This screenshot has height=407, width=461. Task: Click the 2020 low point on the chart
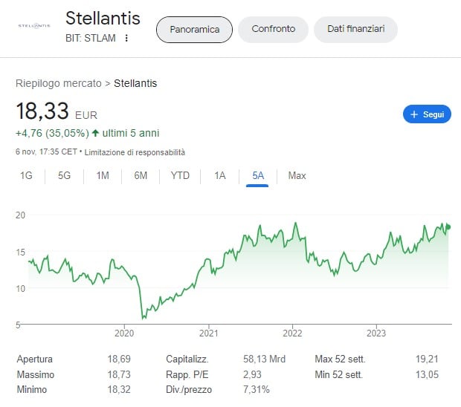[142, 318]
